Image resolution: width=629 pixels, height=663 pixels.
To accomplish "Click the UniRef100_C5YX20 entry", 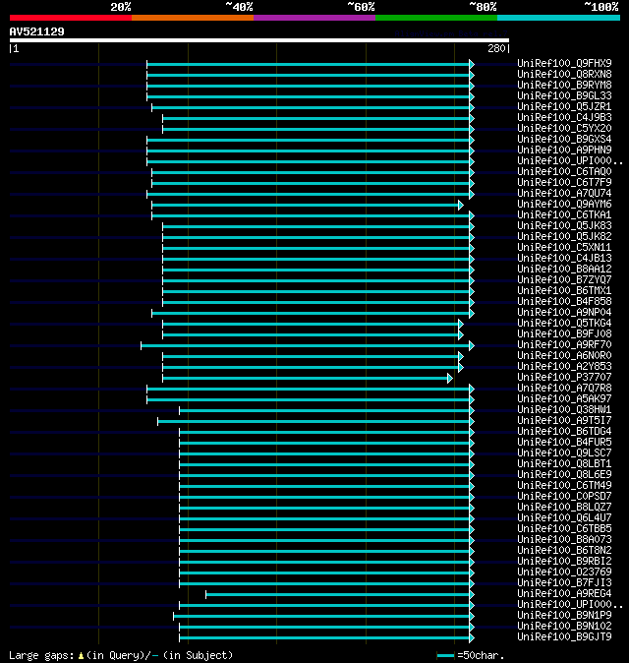I will point(564,129).
